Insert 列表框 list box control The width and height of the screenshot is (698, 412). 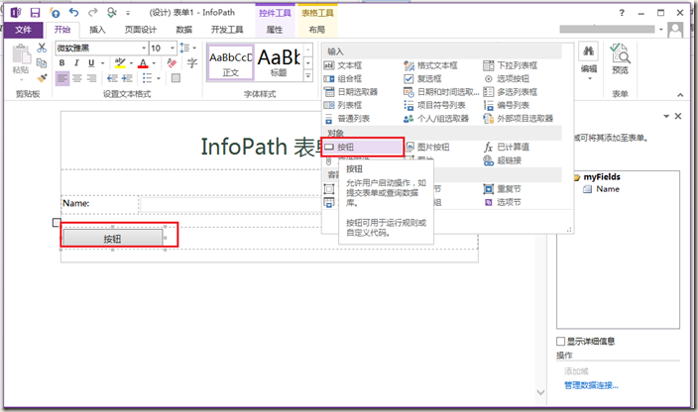343,105
